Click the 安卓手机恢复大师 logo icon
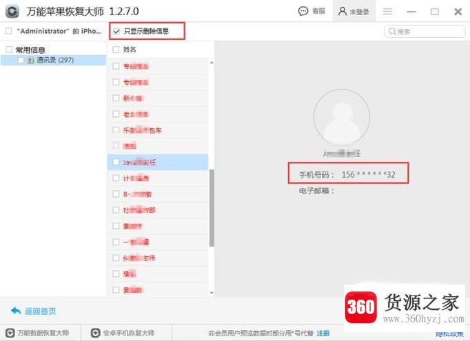 95,333
